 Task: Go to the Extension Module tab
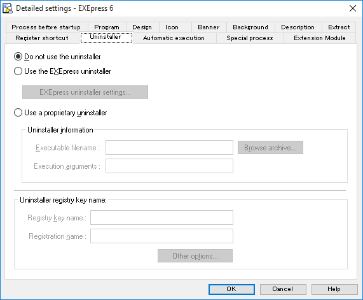click(x=320, y=38)
